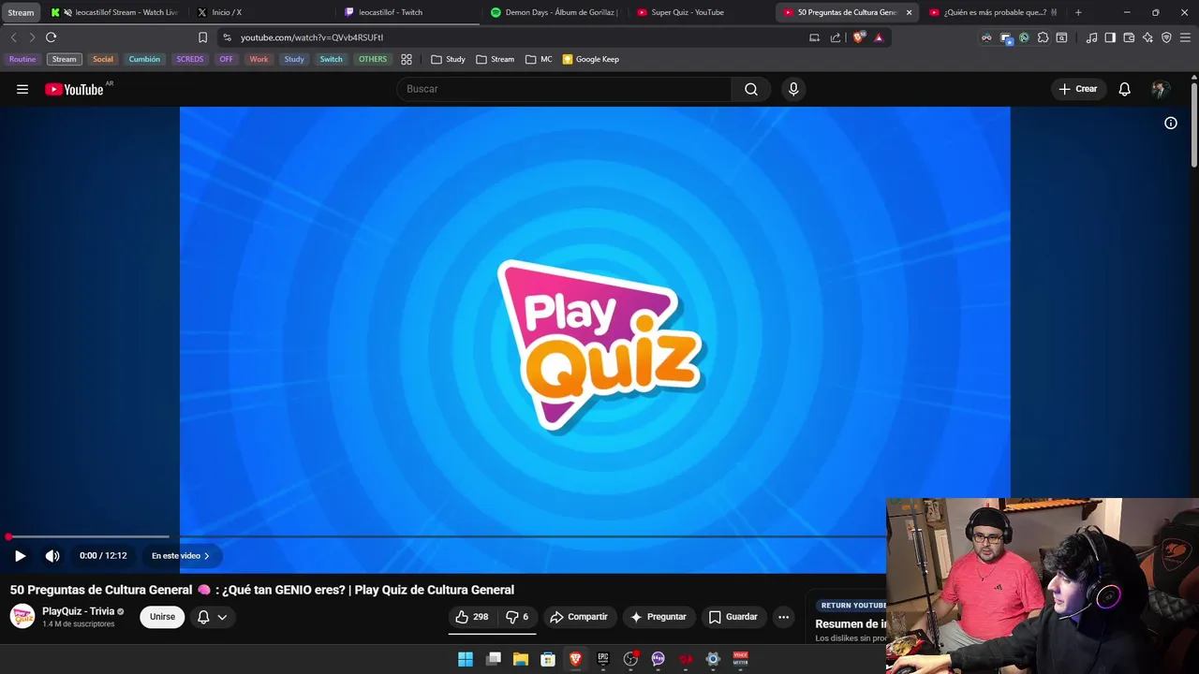Open YouTube notifications bell
Screen dimensions: 1199x674
(1124, 89)
